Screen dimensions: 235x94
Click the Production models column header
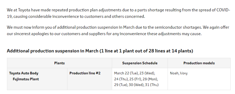coord(199,63)
